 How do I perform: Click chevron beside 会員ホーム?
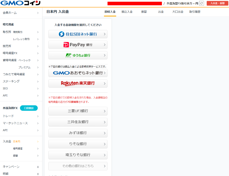pos(38,13)
